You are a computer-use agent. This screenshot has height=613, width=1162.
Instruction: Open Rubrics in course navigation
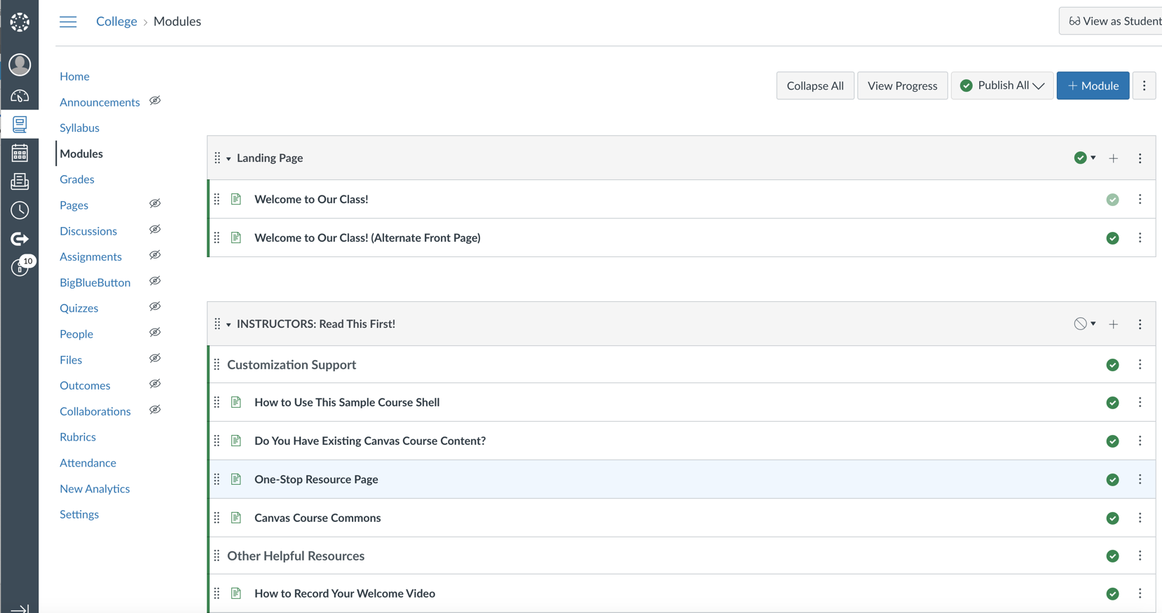coord(78,437)
